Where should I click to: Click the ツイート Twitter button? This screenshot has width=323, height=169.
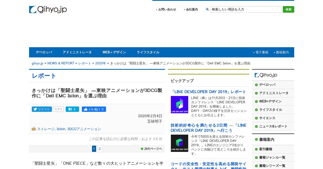pos(42,109)
